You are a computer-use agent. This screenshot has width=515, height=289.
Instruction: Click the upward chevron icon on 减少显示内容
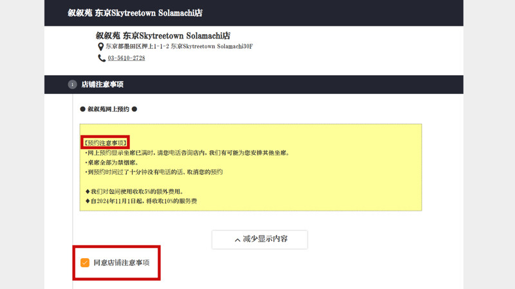(237, 240)
